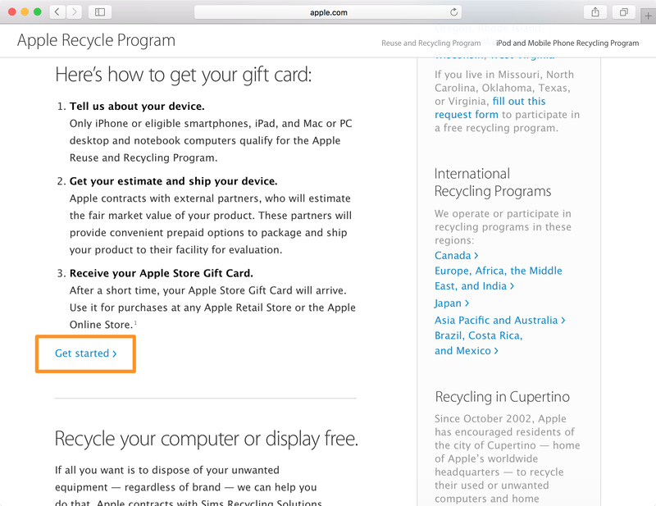
Task: Open iPod and Mobile Phone Recycling Program
Action: coord(567,43)
